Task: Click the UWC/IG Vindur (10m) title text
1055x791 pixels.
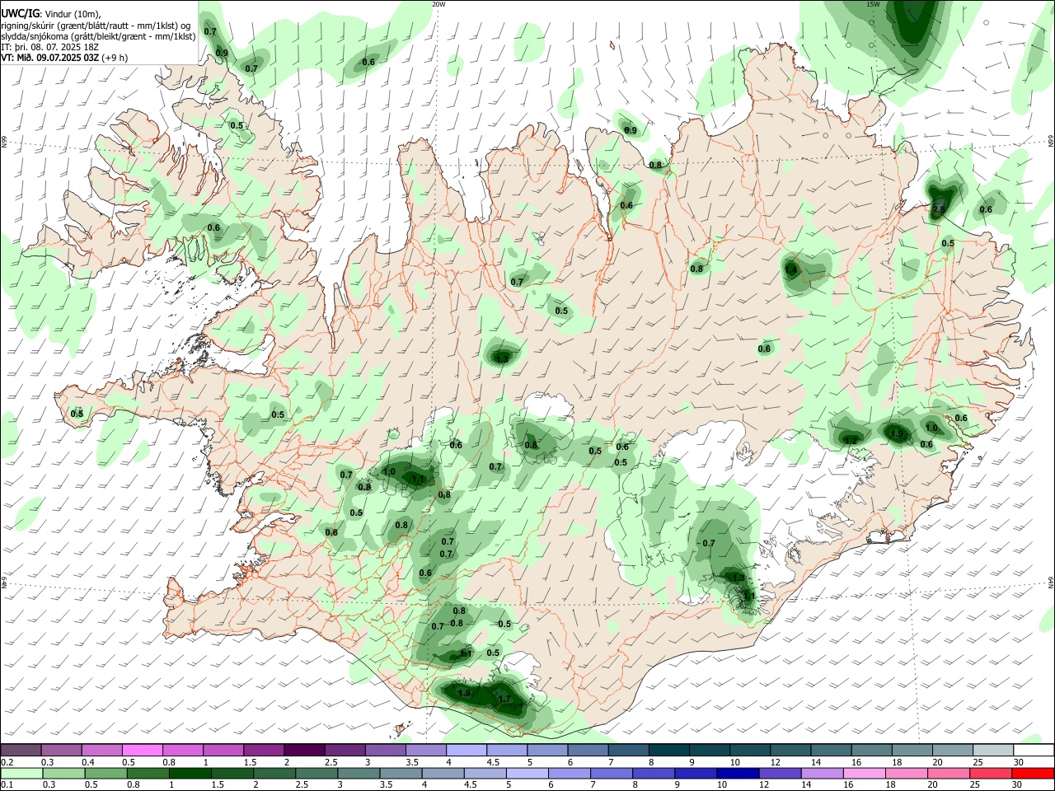Action: [51, 14]
